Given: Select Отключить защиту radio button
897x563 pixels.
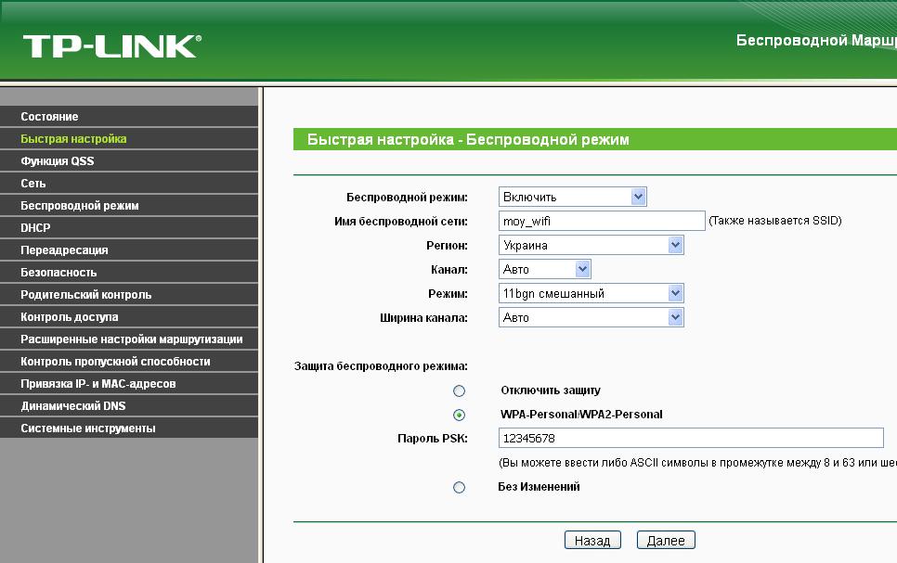Looking at the screenshot, I should pos(459,391).
